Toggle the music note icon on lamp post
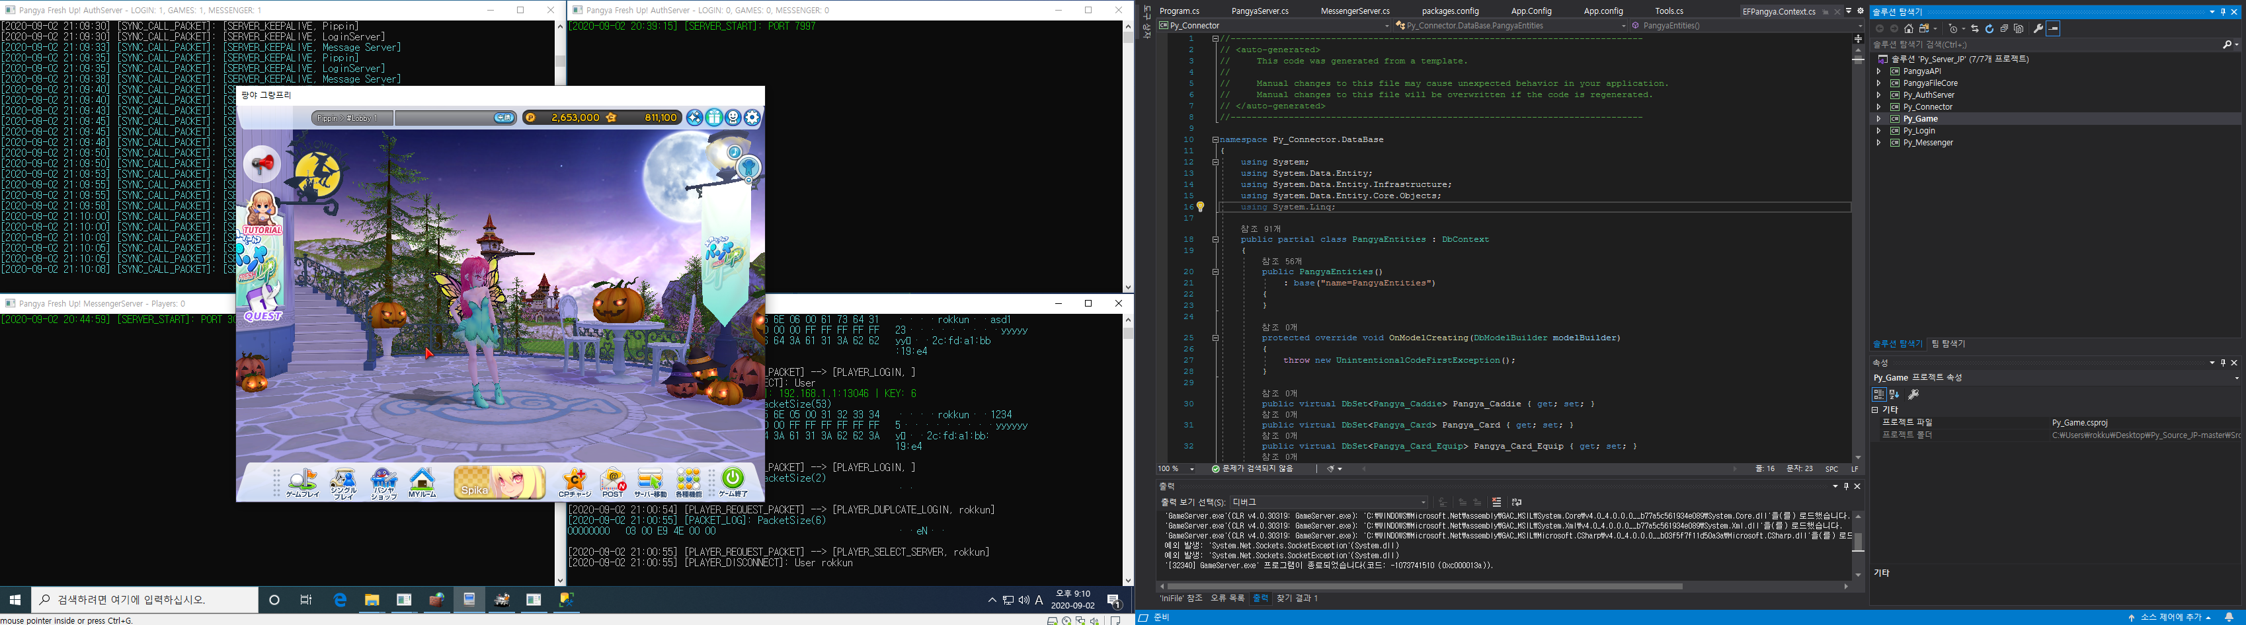Screen dimensions: 2246x625 coord(735,152)
